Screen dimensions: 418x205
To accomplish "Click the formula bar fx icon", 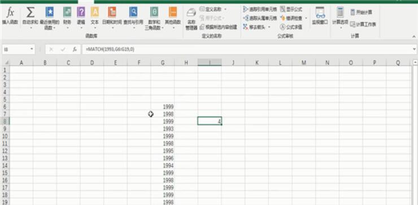I will tap(75, 49).
